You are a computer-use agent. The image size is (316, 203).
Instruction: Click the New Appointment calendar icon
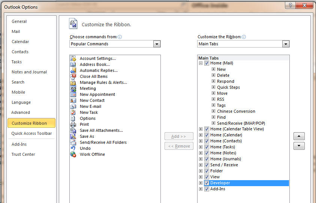click(x=73, y=94)
